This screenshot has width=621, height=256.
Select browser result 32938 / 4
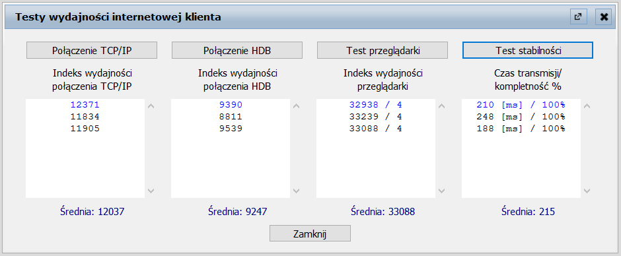[x=376, y=105]
